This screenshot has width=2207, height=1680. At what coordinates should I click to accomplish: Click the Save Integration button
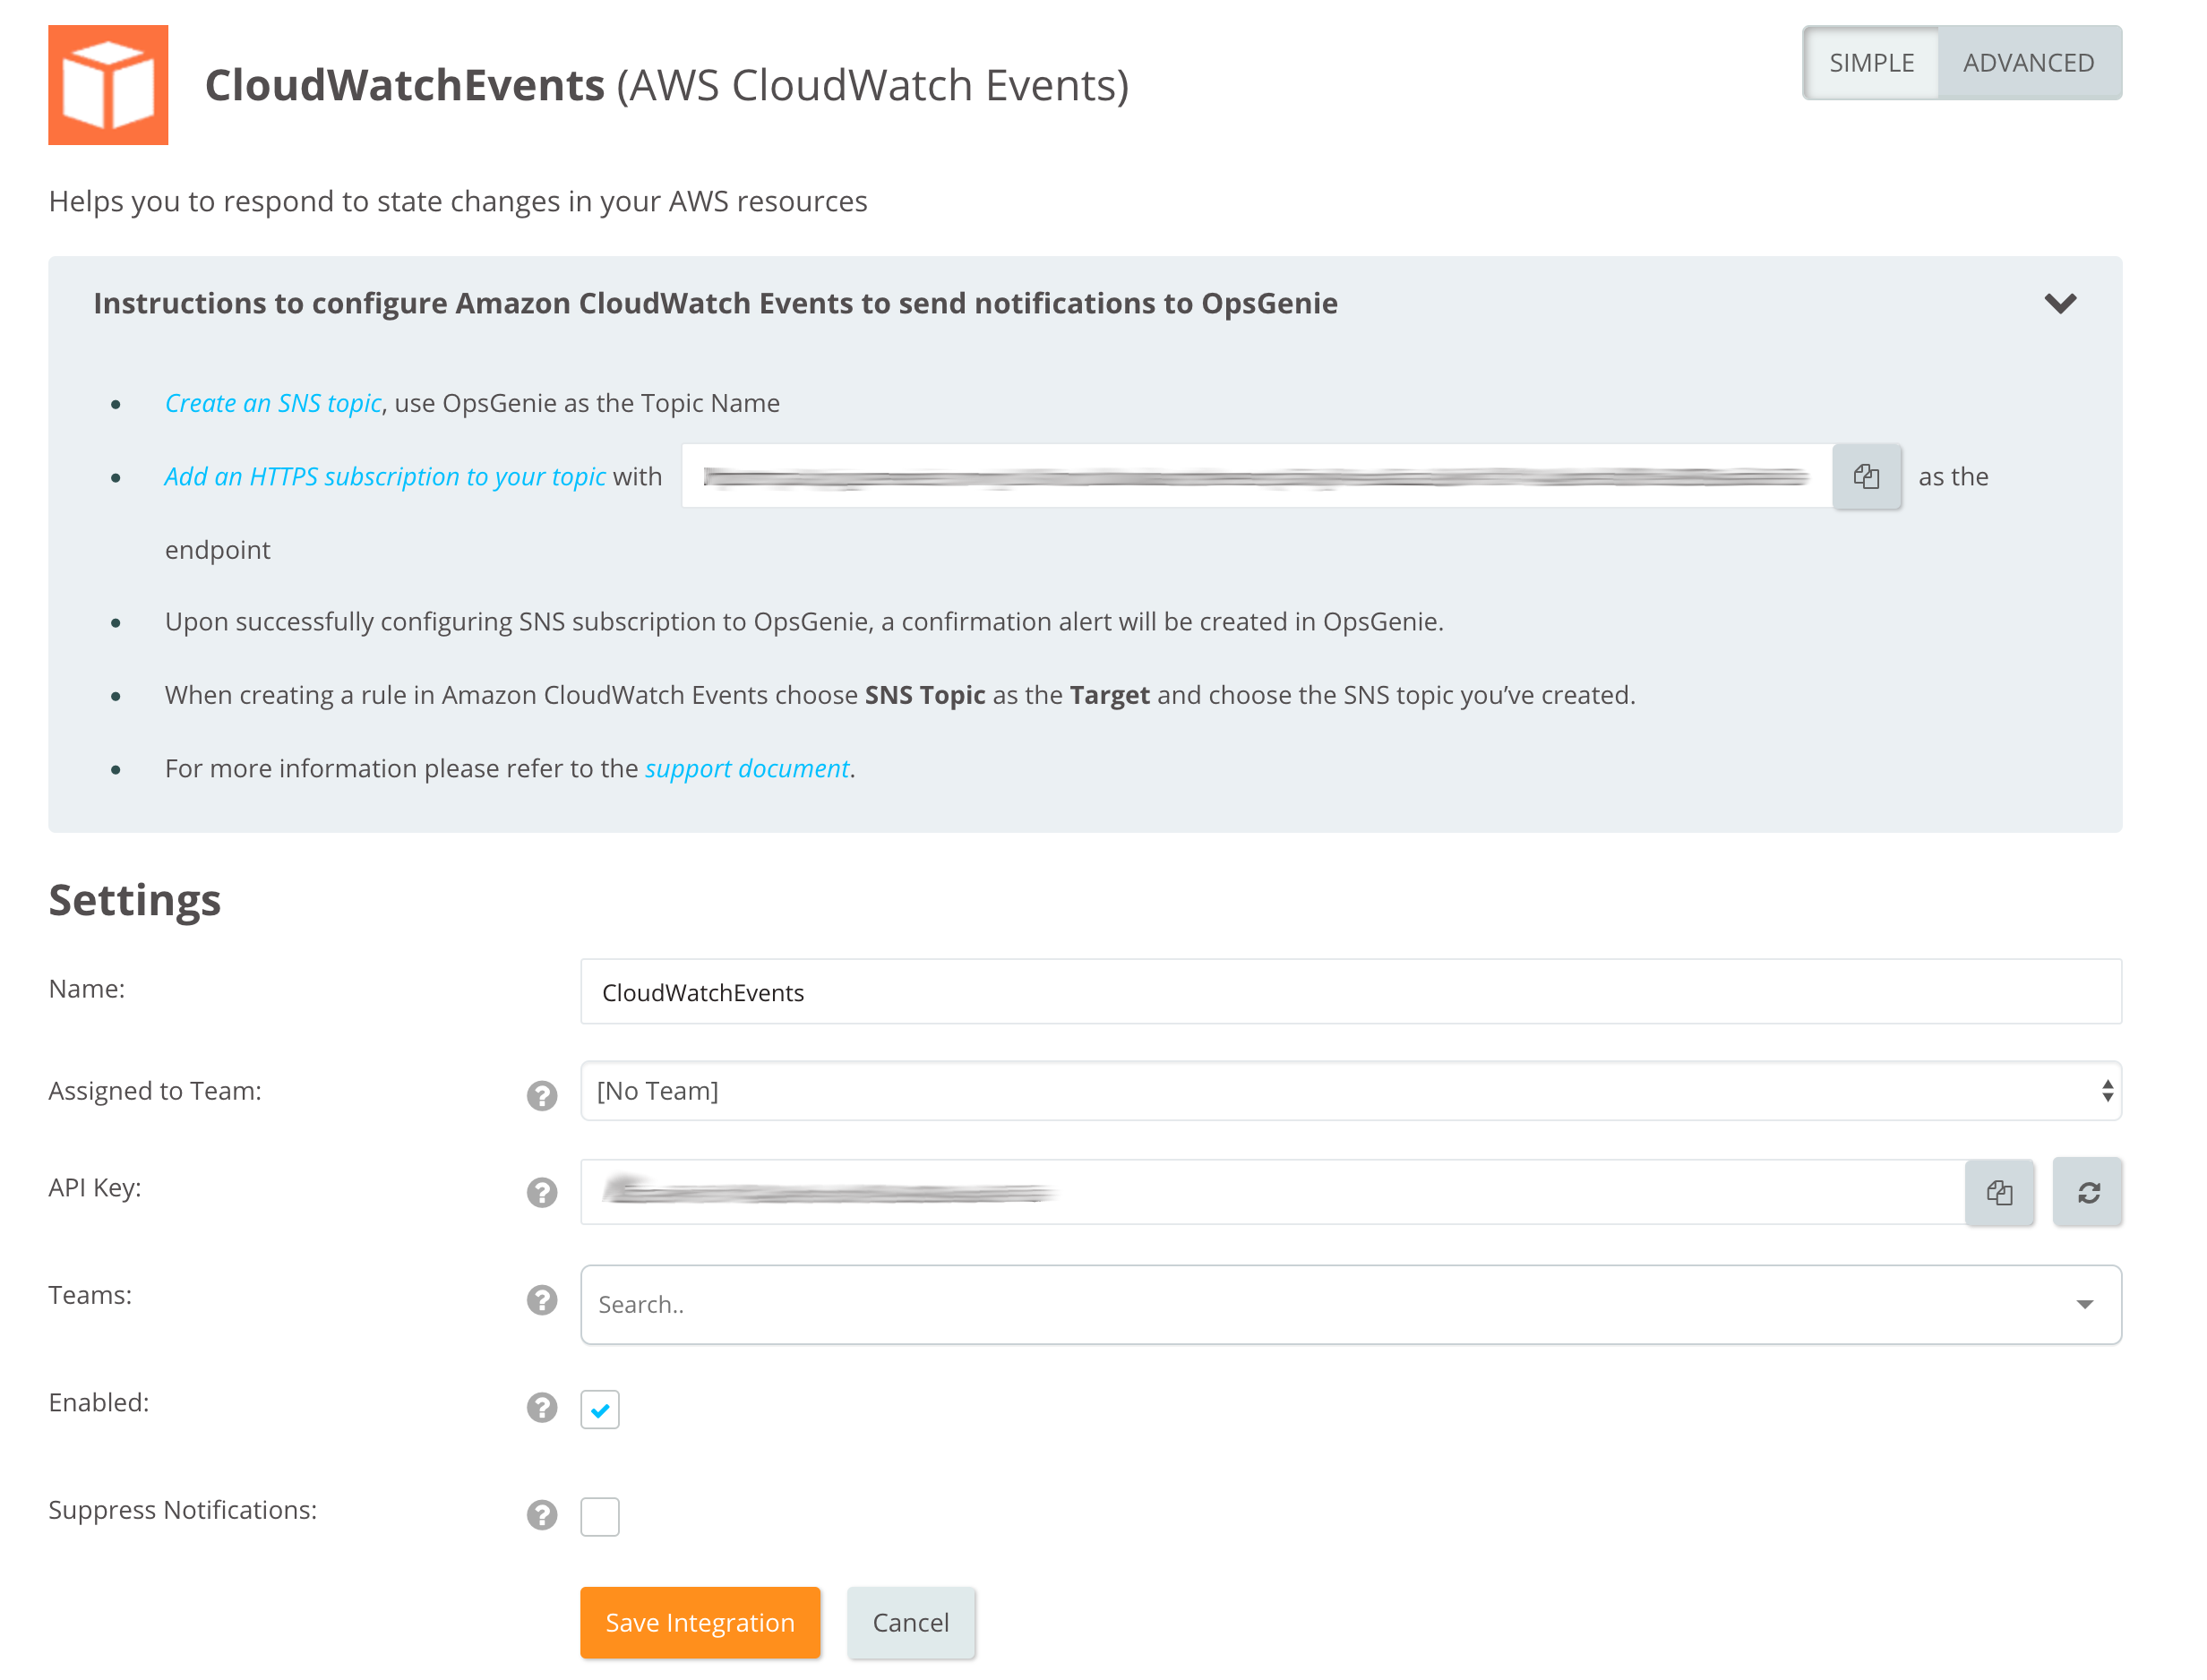coord(700,1622)
